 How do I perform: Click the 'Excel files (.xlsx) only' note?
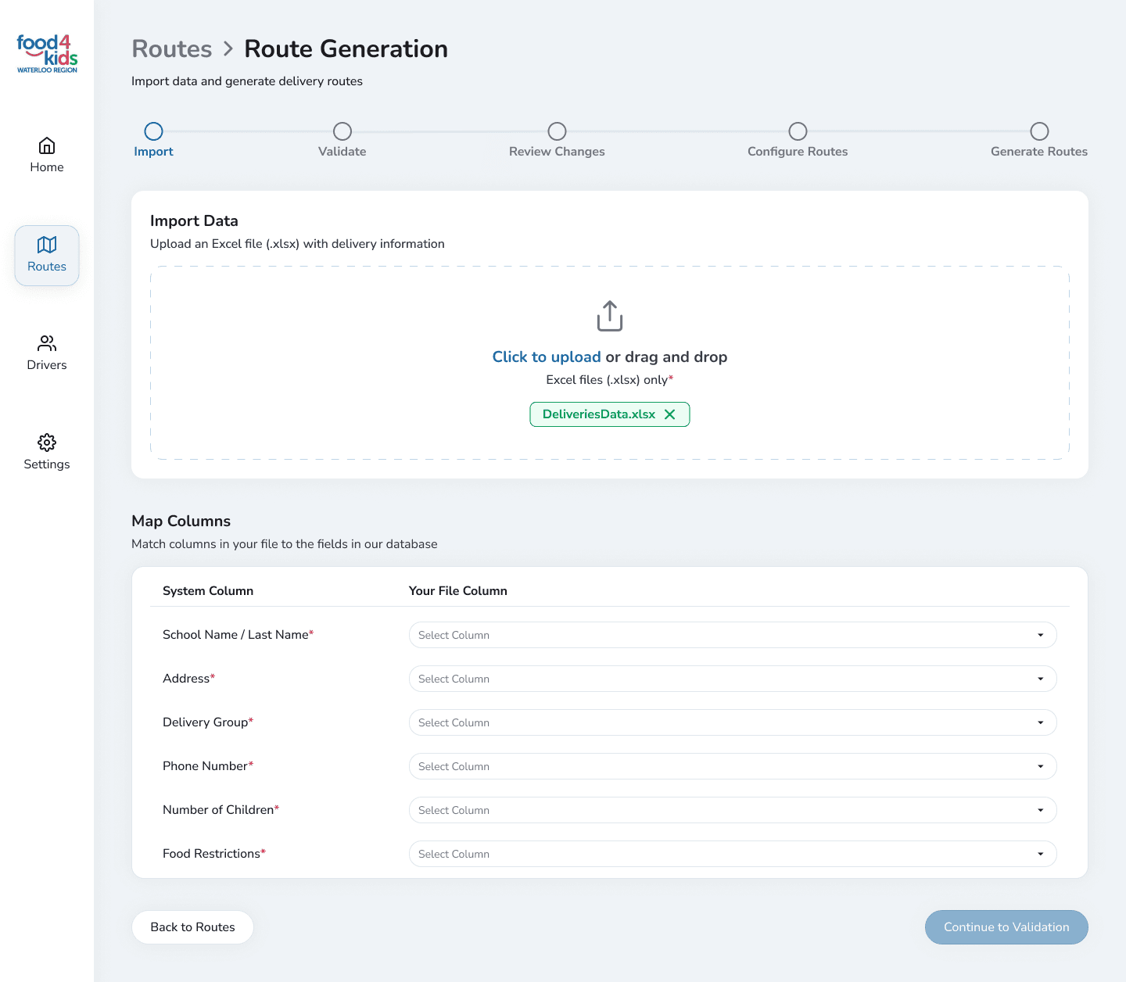610,380
